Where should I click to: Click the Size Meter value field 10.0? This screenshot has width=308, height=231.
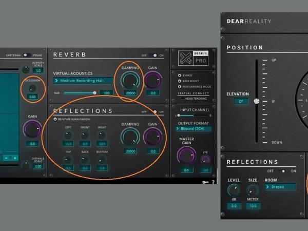253,206
